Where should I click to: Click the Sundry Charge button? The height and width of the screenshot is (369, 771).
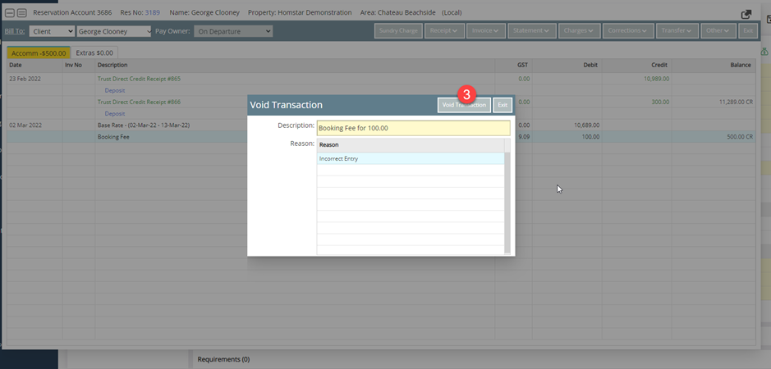coord(398,31)
